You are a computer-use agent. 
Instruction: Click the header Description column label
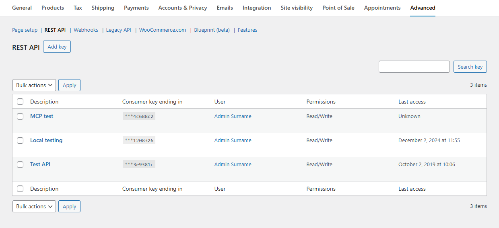coord(44,102)
